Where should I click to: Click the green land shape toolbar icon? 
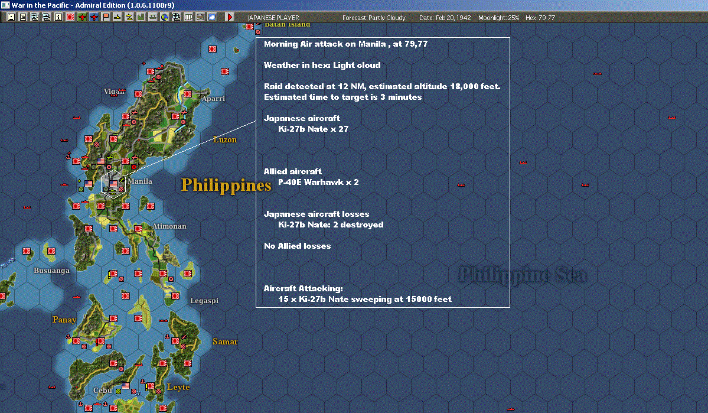(x=141, y=17)
